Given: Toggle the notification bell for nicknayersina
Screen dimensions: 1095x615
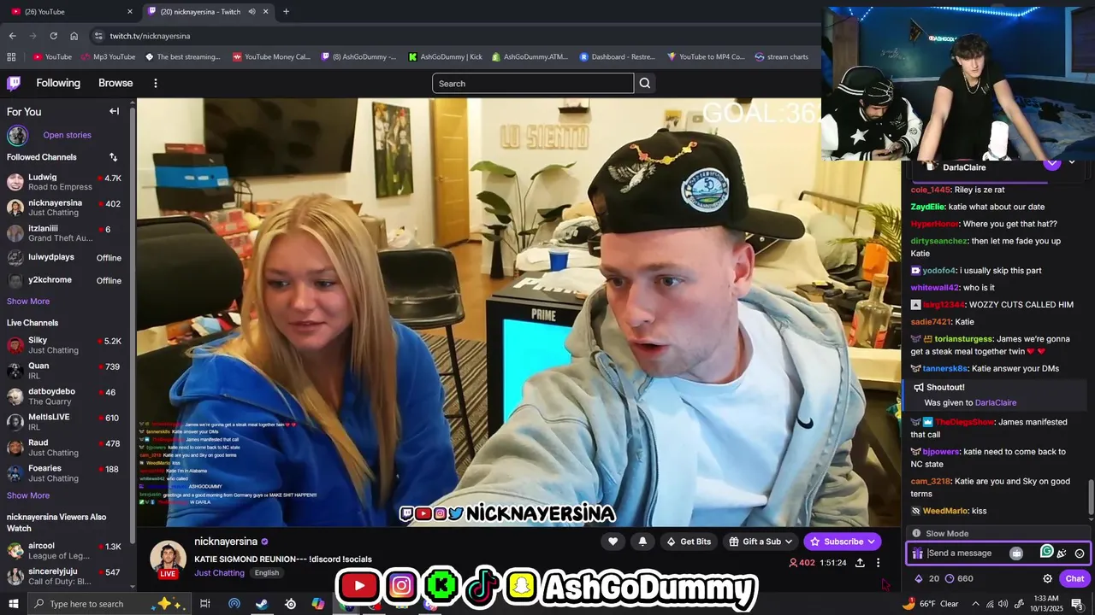Looking at the screenshot, I should (x=642, y=541).
